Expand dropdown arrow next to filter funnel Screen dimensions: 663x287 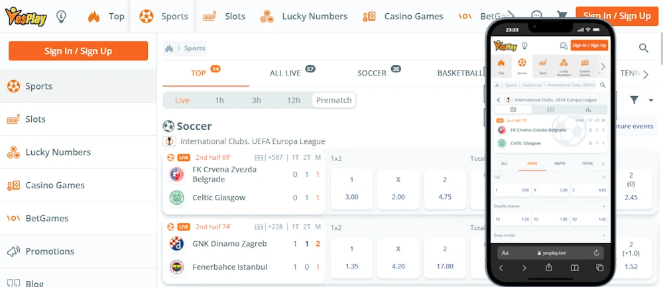coord(651,101)
